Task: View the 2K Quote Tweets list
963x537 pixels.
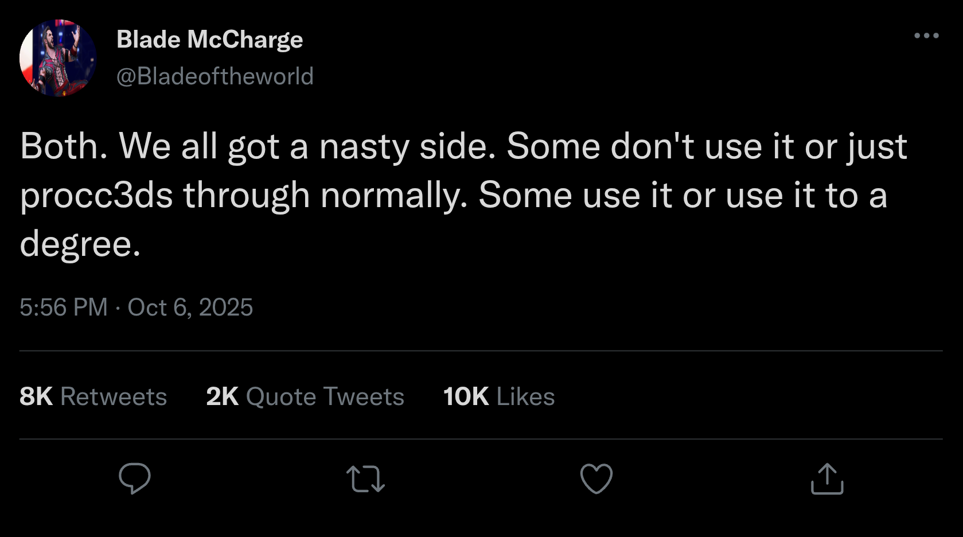Action: [305, 396]
